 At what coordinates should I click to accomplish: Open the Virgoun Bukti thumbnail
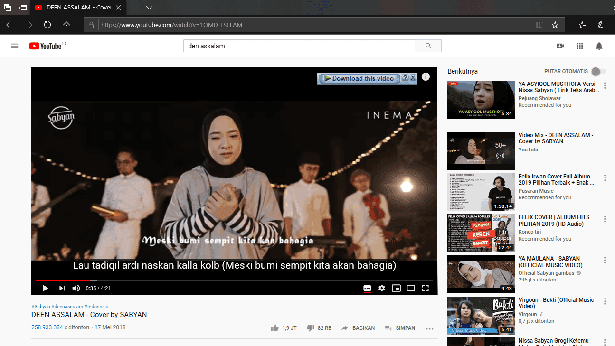(x=481, y=316)
